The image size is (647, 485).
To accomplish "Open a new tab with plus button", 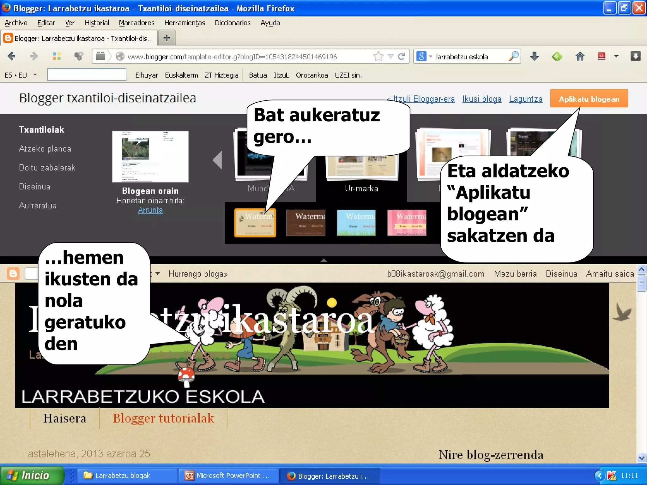I will pos(166,38).
